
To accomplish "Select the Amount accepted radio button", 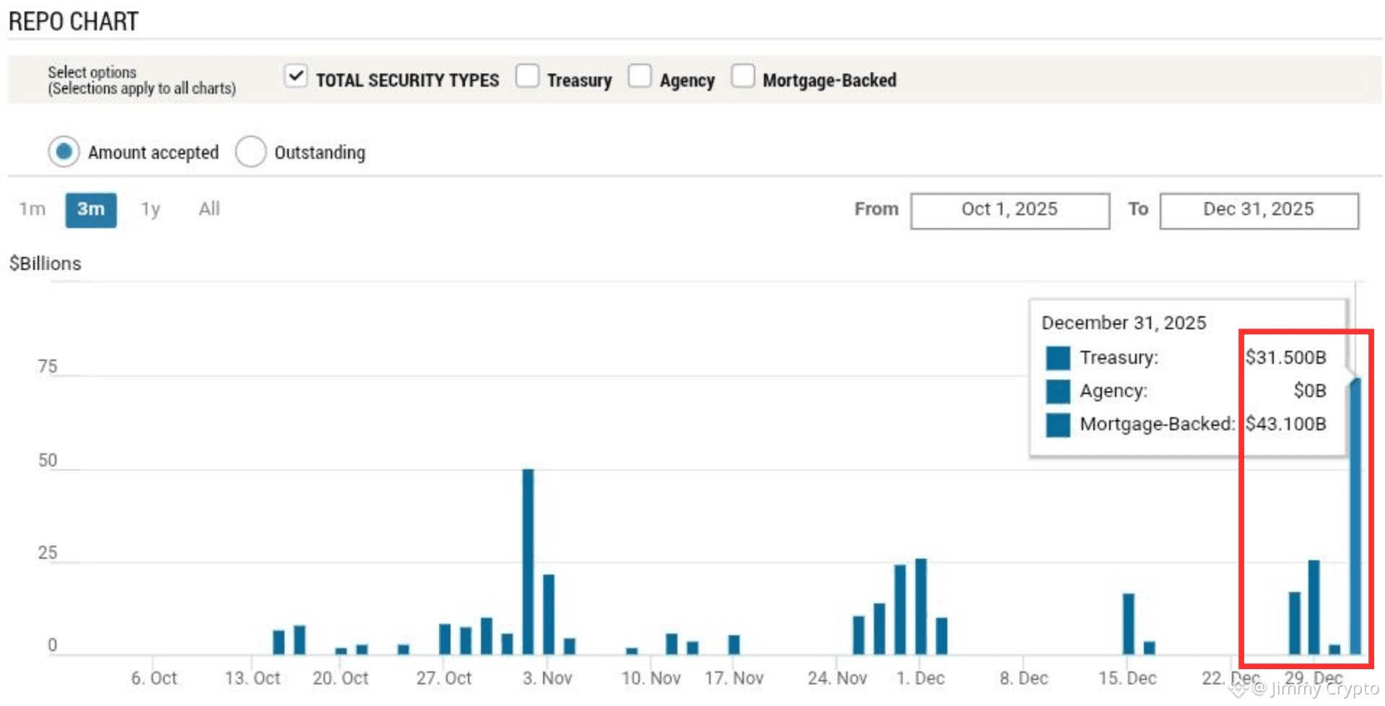I will click(64, 152).
